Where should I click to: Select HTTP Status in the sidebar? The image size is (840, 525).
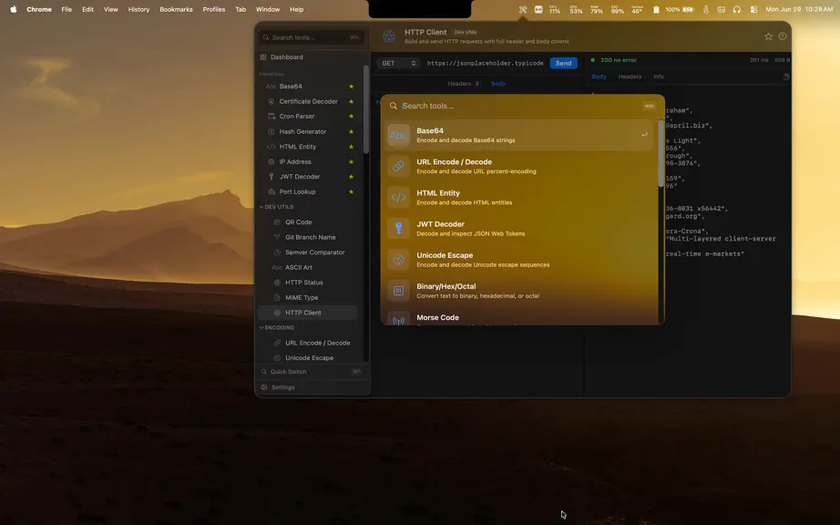[308, 283]
